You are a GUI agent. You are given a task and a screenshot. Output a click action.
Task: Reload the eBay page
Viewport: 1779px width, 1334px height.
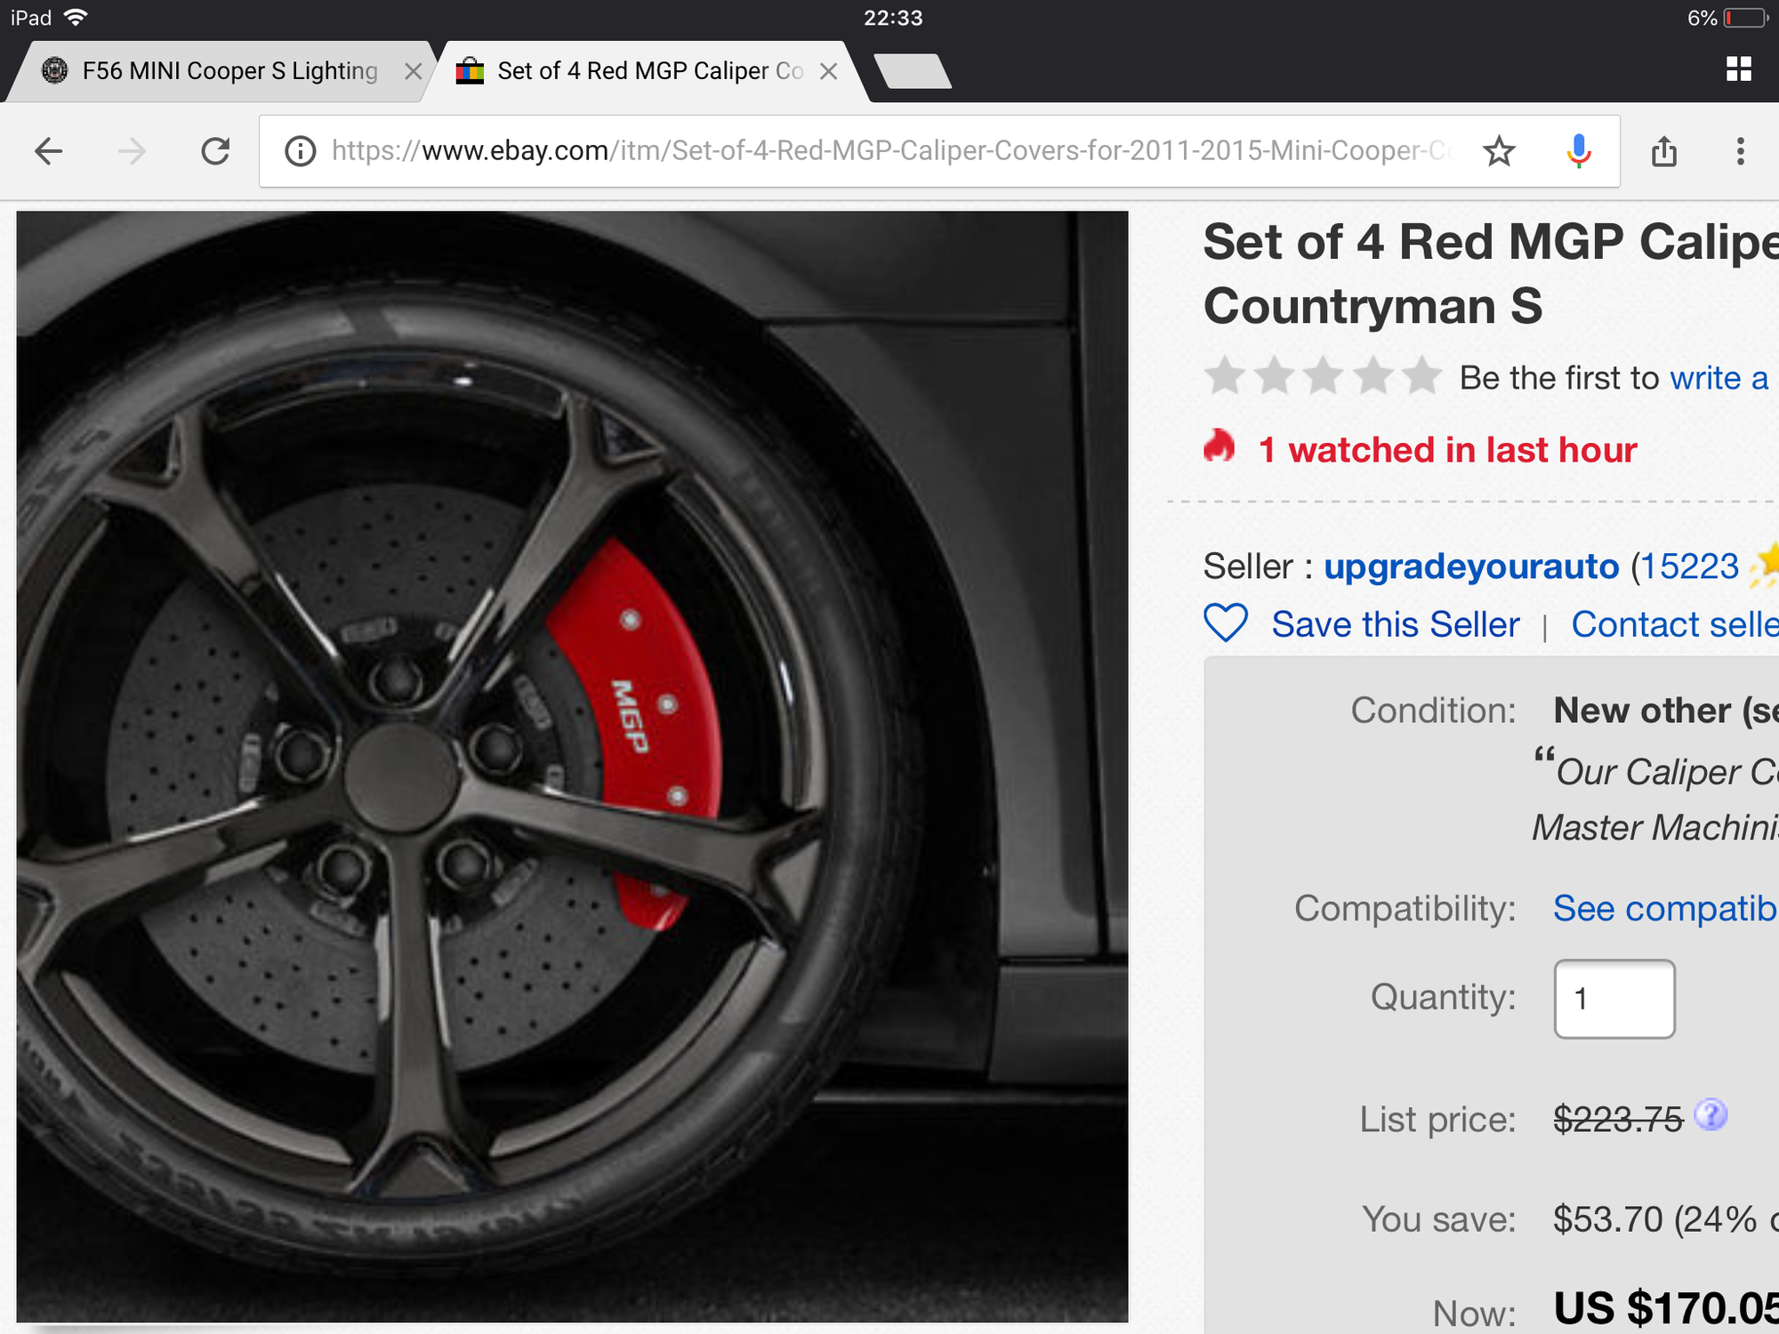[215, 151]
